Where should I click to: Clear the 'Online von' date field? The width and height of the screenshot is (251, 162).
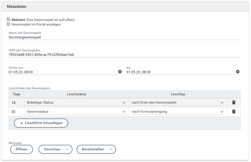(120, 72)
